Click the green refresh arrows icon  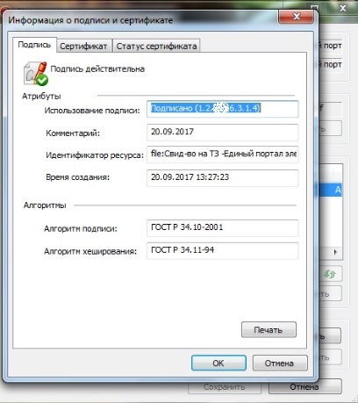pos(330,274)
